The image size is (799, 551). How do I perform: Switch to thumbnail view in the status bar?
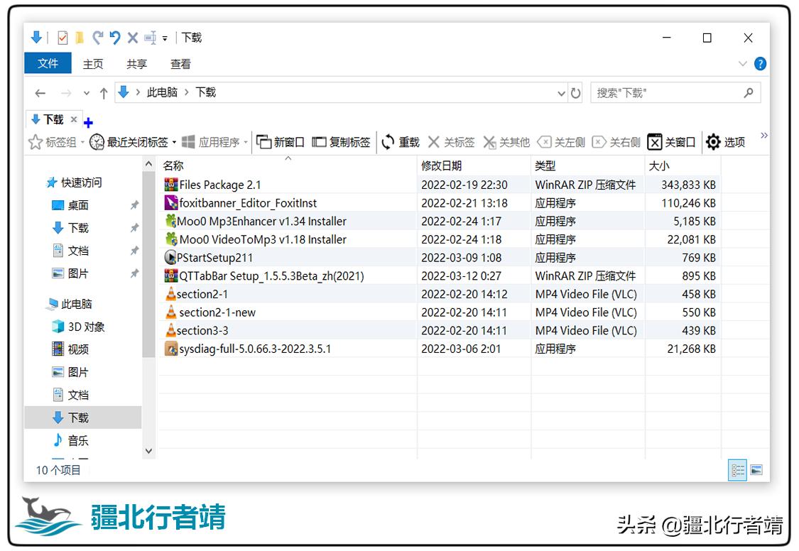tap(756, 470)
